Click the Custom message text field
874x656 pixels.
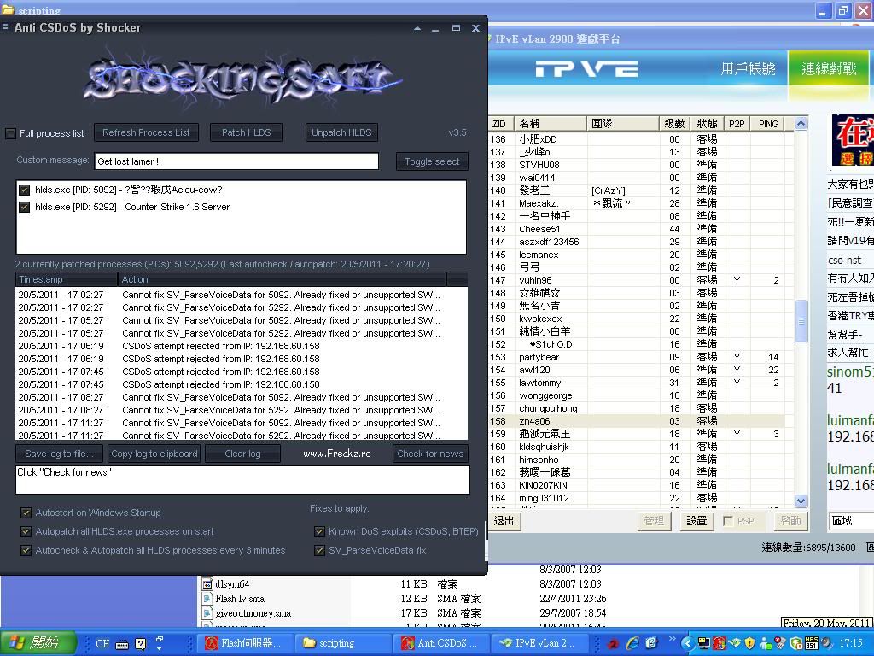point(236,161)
